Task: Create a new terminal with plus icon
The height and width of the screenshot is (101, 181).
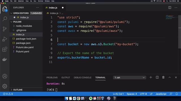Action: click(151, 77)
